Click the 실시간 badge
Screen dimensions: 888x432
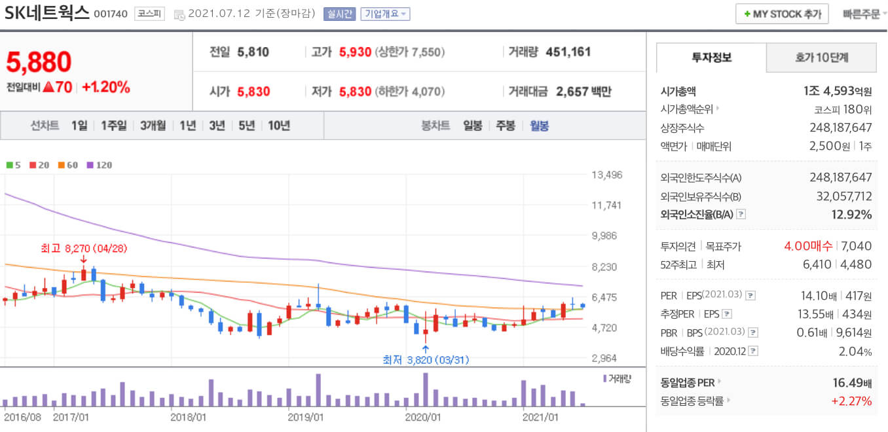pyautogui.click(x=339, y=14)
